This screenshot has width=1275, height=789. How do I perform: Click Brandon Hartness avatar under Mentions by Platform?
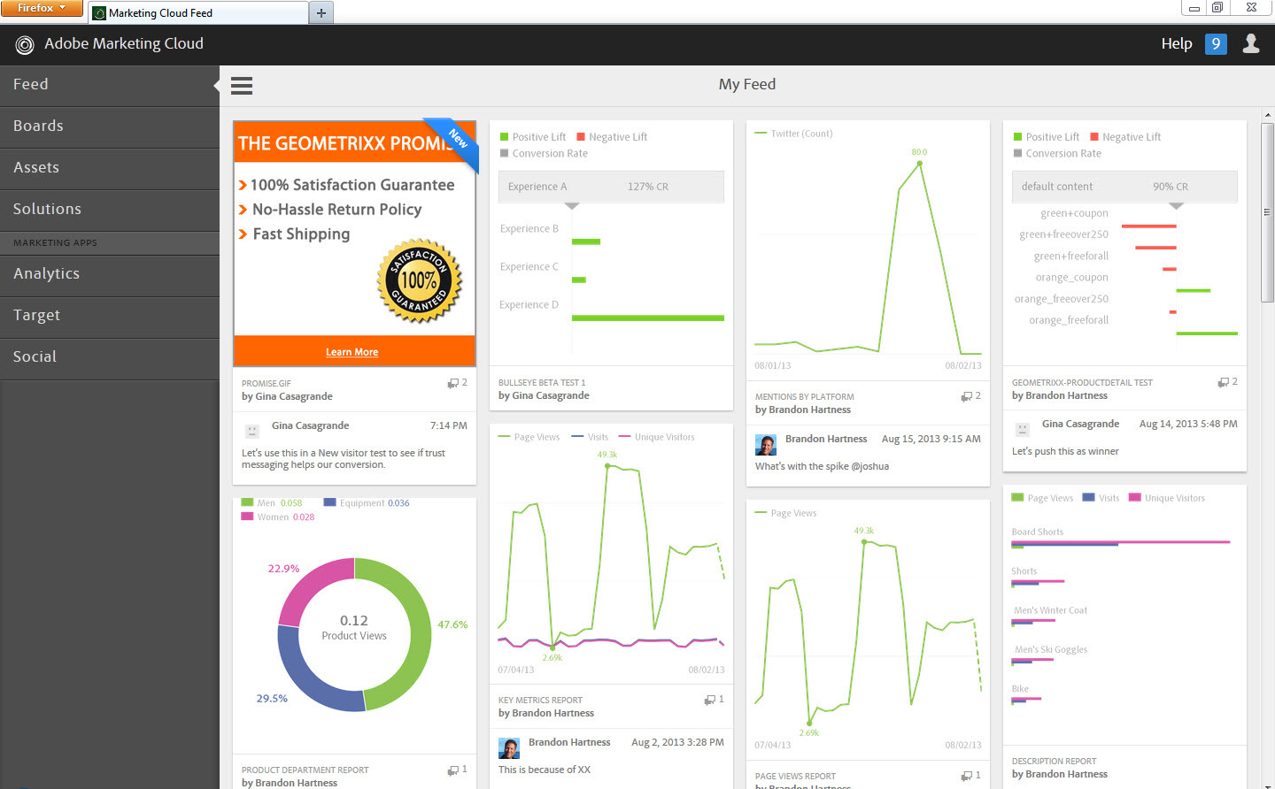click(766, 445)
